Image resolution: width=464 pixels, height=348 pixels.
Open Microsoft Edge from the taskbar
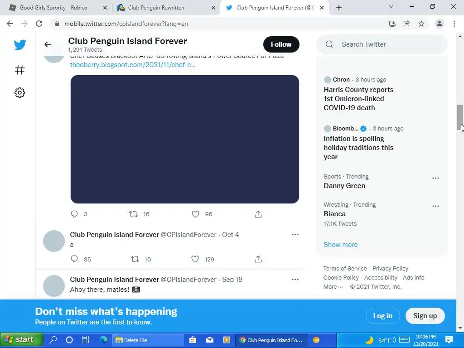[103, 340]
